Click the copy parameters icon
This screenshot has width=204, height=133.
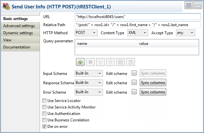(x=120, y=62)
